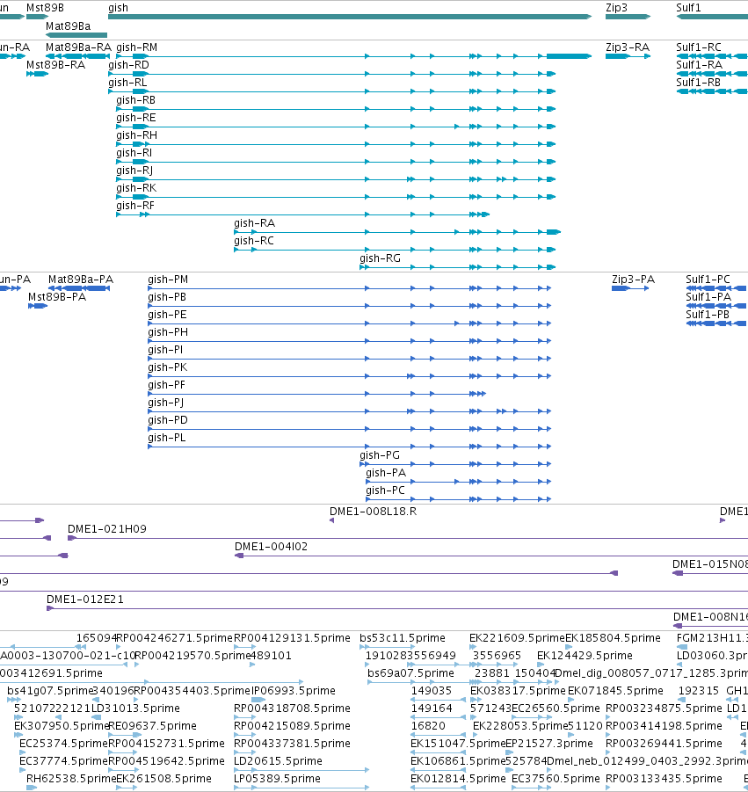Open BAC clone DME1-021H09
Screen dimensions: 748x792
pyautogui.click(x=408, y=538)
